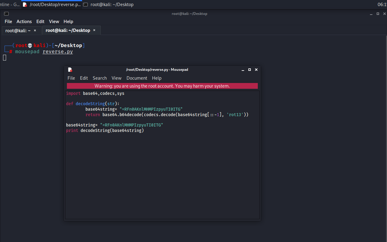
Task: Minimize the Mousepad window
Action: 243,70
